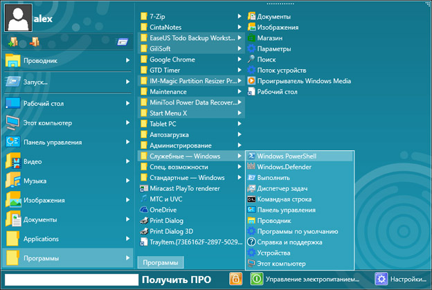Open Этот компьютер in the left panel
The width and height of the screenshot is (432, 290).
[x=67, y=123]
